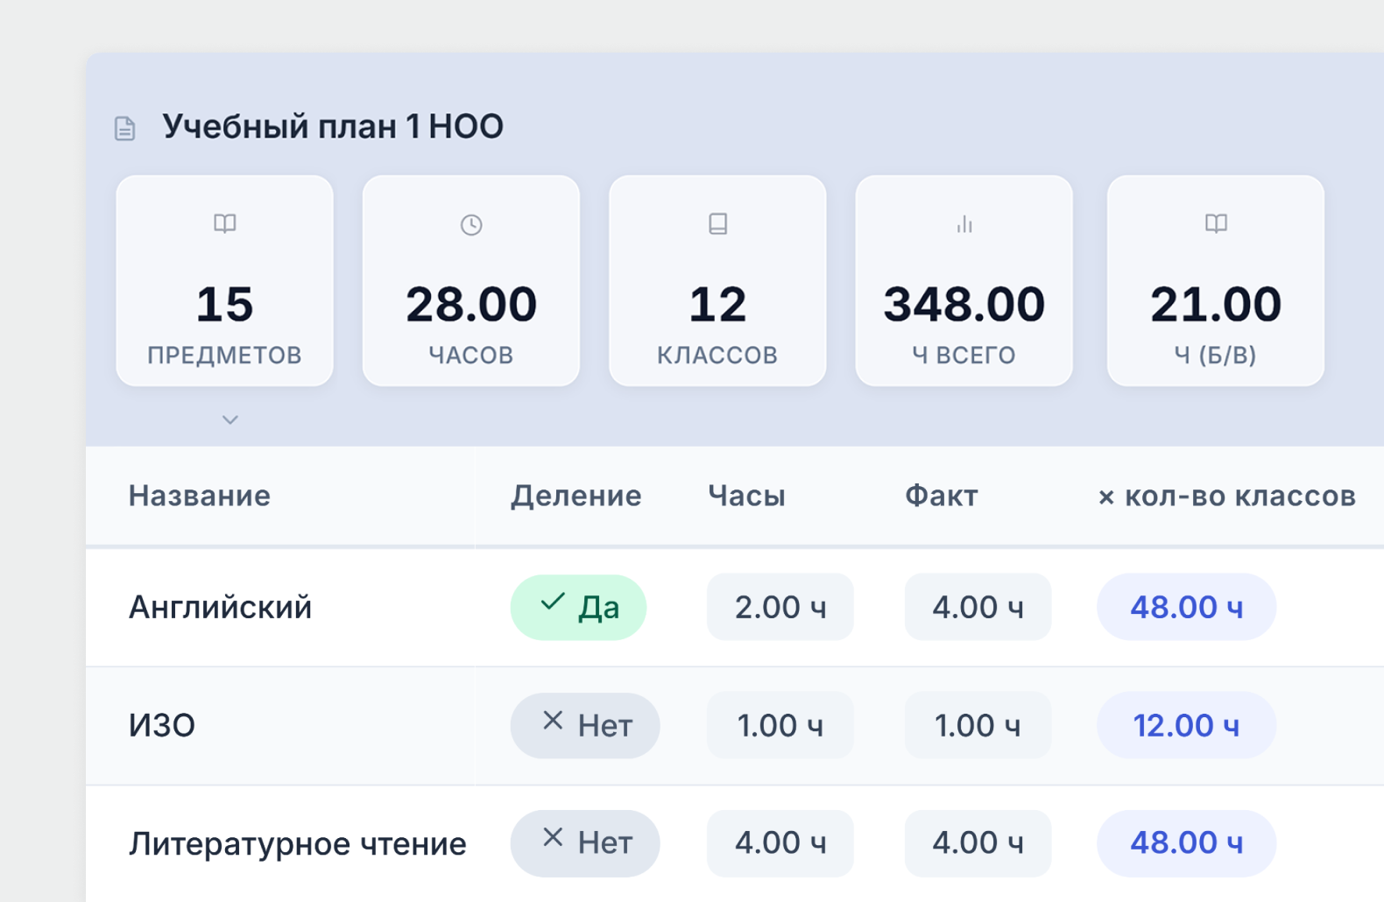Open the 28.00 ЧАСОВ summary card
Image resolution: width=1384 pixels, height=902 pixels.
tap(471, 281)
